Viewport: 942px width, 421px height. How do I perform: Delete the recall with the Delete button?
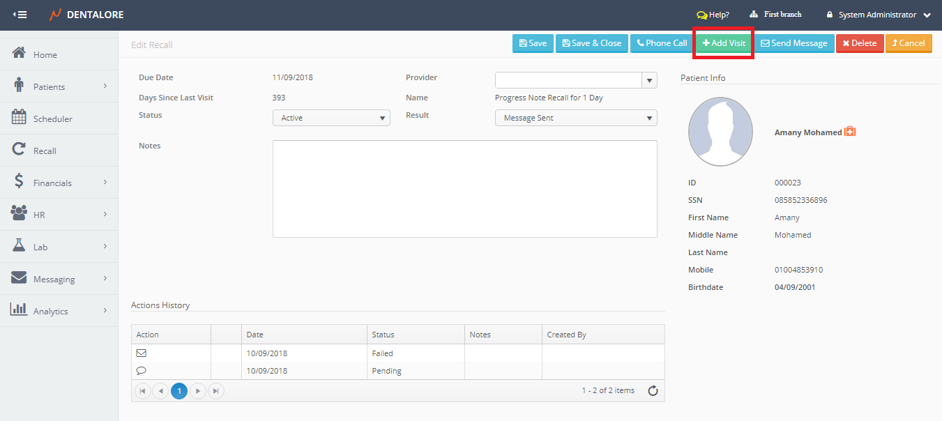coord(859,43)
